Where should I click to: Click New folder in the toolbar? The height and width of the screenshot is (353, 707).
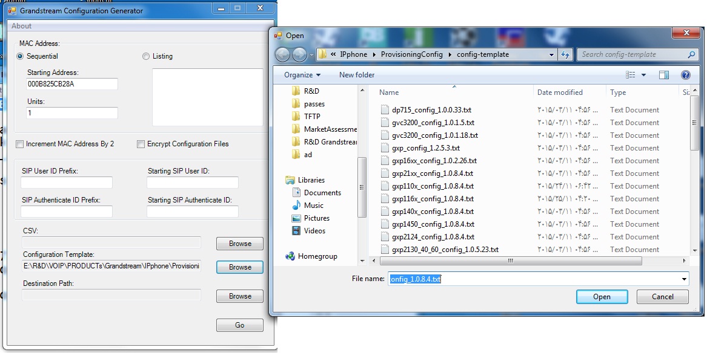[357, 74]
